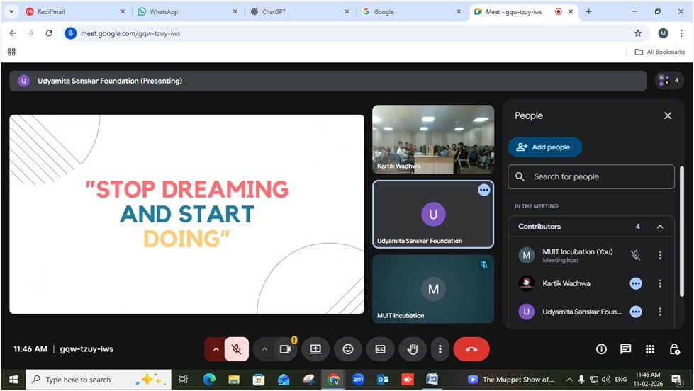
Task: Open the meeting activities grid icon
Action: [x=650, y=349]
